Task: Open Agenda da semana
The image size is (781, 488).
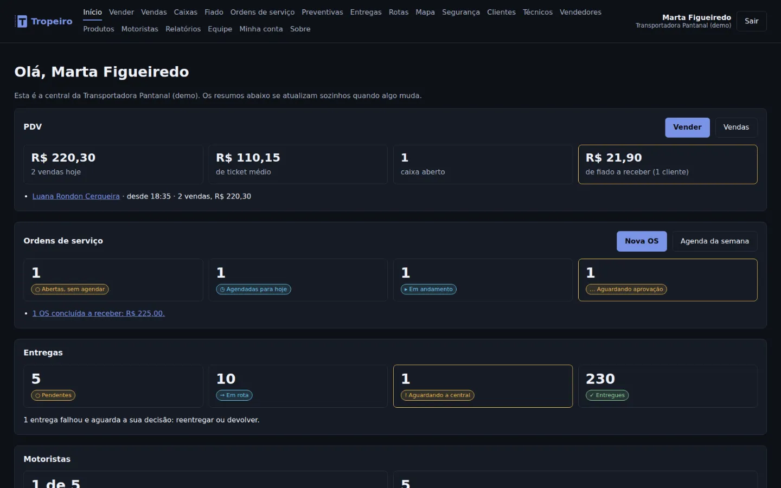Action: 714,241
